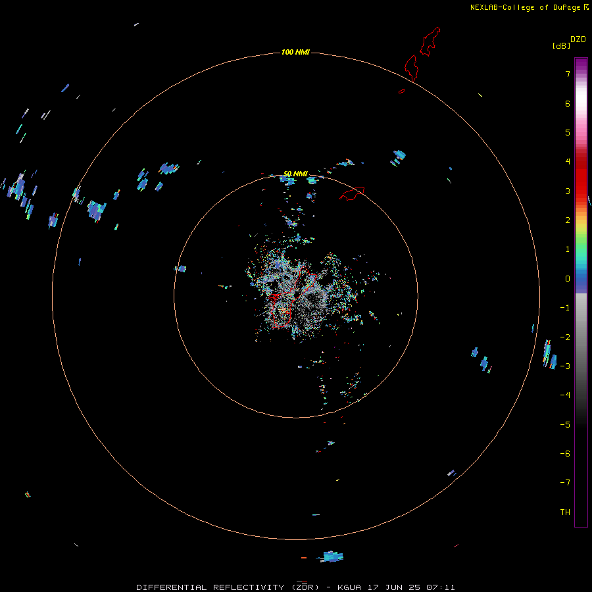This screenshot has width=592, height=592.
Task: Click the "07:11" time stamp in title
Action: pos(441,587)
